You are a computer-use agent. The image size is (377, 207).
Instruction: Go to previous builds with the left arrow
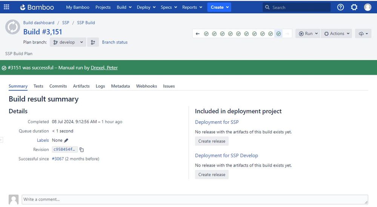[x=198, y=34]
